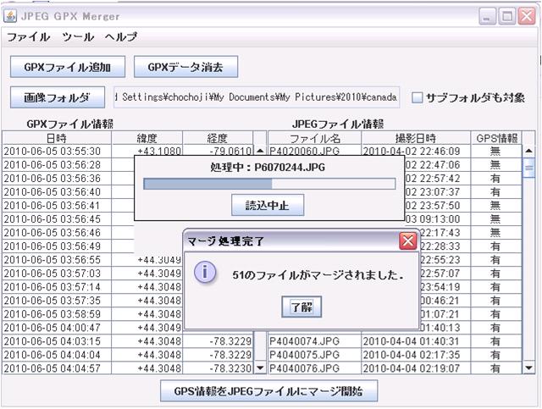Click the 画像フォルダ button

(x=58, y=97)
